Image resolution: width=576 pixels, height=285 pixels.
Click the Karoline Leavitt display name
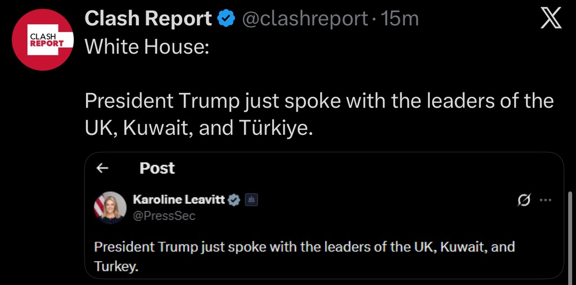pyautogui.click(x=178, y=200)
